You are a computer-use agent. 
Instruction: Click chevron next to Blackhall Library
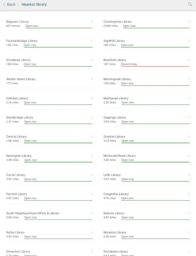point(189,60)
